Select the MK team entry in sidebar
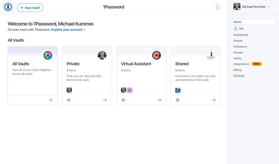This screenshot has height=164, width=279. point(238,29)
